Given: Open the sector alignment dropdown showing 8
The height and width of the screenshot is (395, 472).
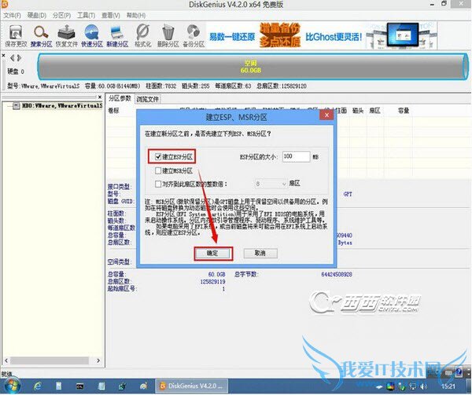Looking at the screenshot, I should coord(270,184).
